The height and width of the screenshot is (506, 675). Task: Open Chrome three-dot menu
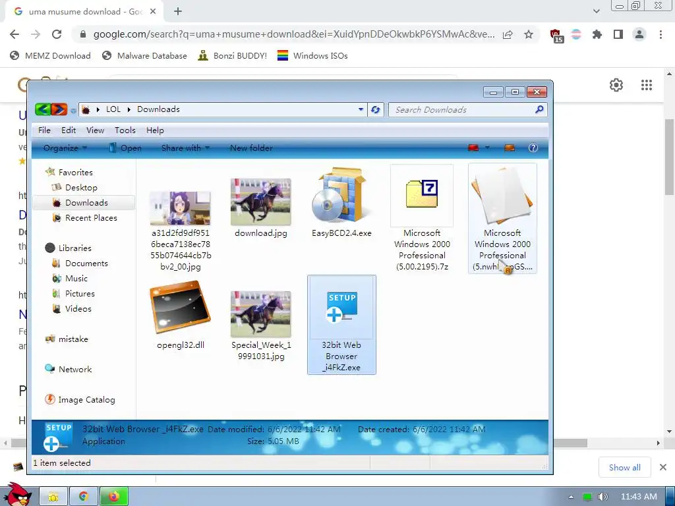660,34
